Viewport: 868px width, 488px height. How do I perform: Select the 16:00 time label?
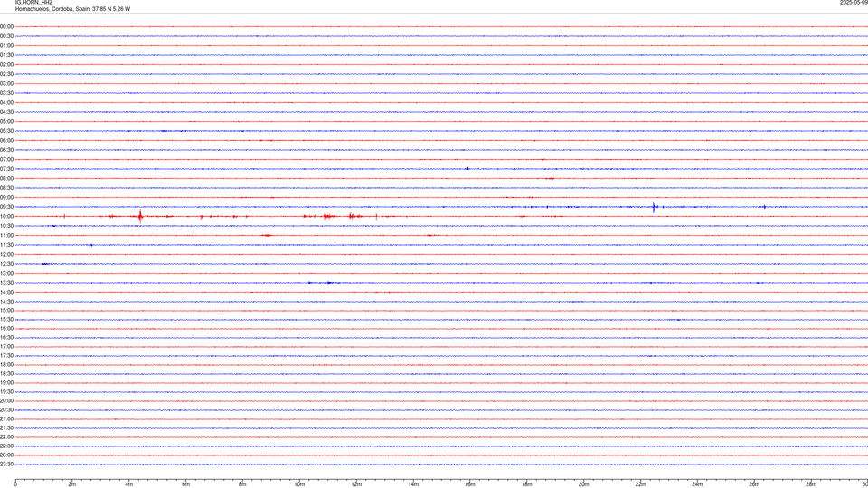click(6, 329)
